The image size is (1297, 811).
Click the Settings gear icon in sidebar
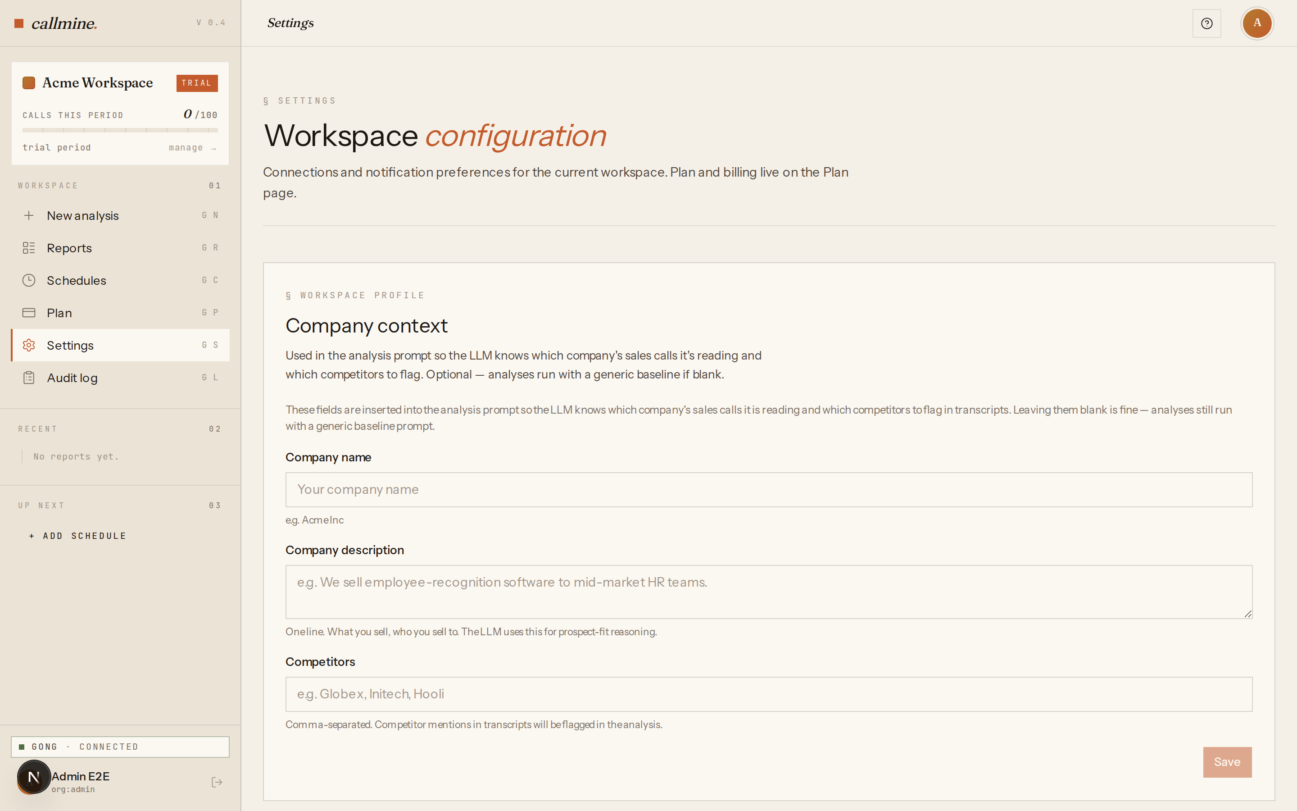(x=29, y=345)
